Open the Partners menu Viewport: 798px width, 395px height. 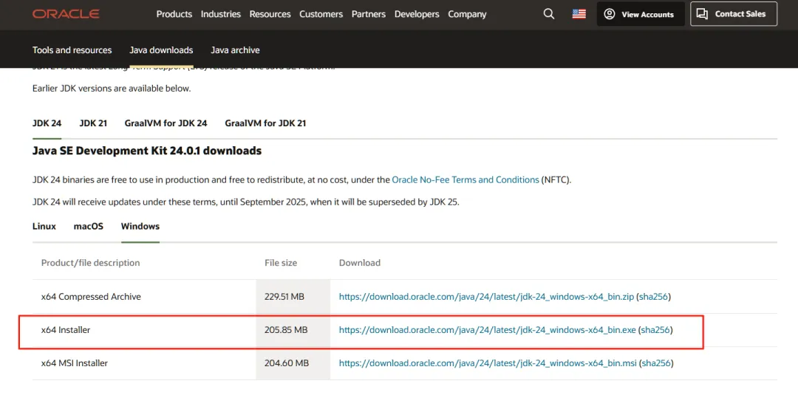pos(369,14)
